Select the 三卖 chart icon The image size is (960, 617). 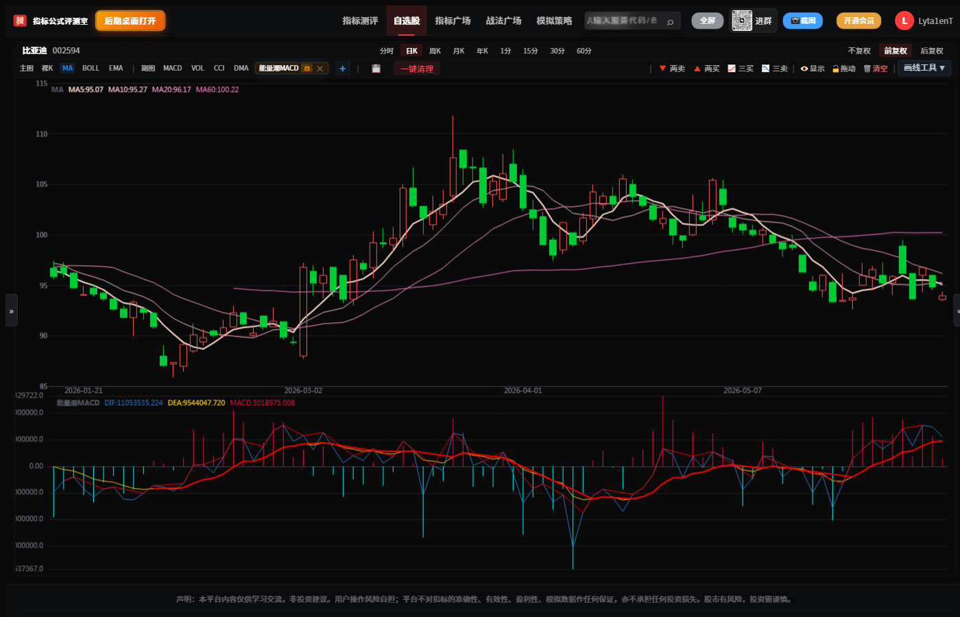[x=766, y=69]
